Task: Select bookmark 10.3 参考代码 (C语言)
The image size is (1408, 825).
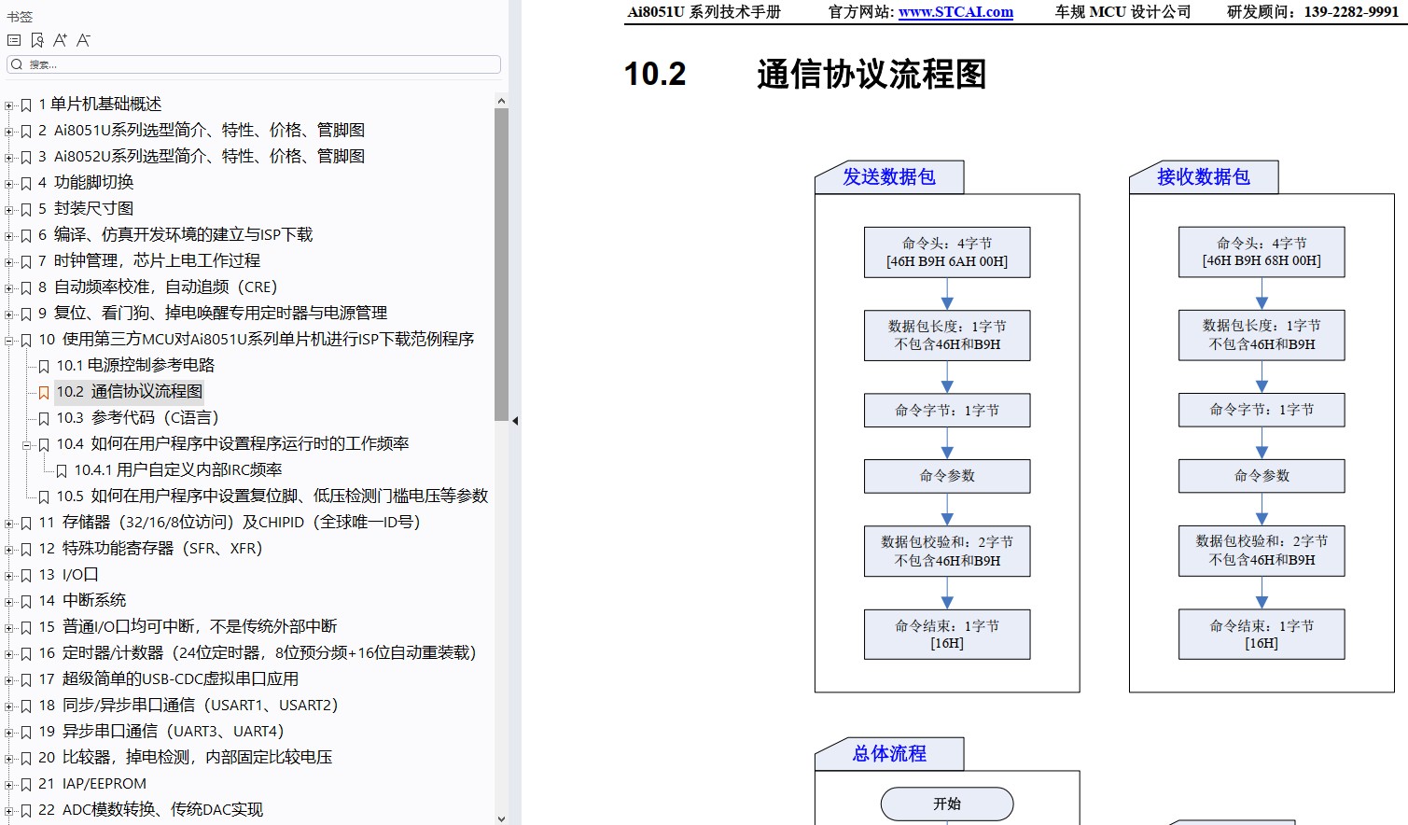Action: click(x=137, y=418)
